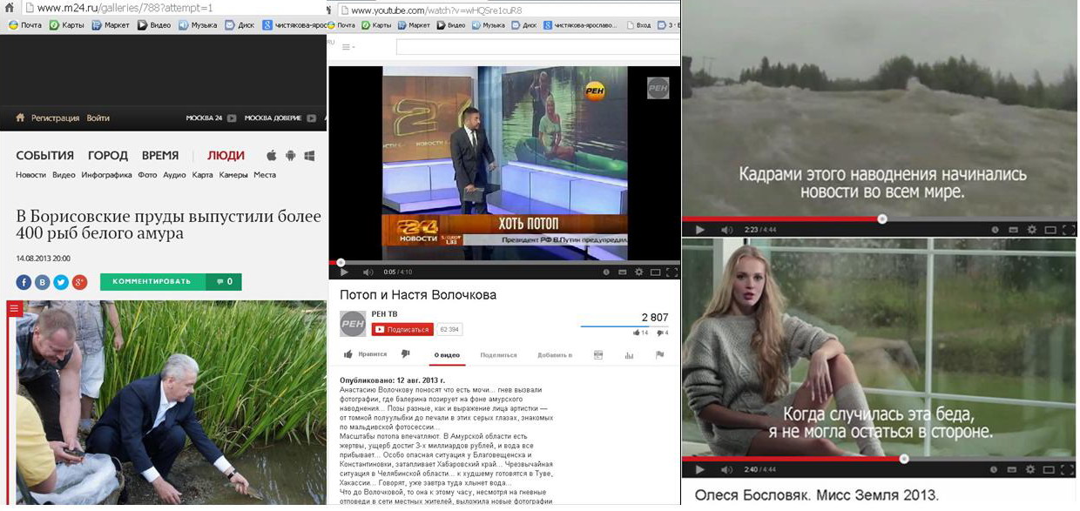Share the m24 article on VKontakte
This screenshot has height=511, width=1080.
click(x=42, y=282)
